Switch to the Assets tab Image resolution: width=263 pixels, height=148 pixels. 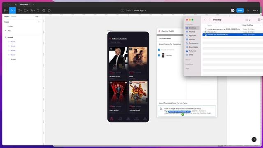pyautogui.click(x=14, y=16)
